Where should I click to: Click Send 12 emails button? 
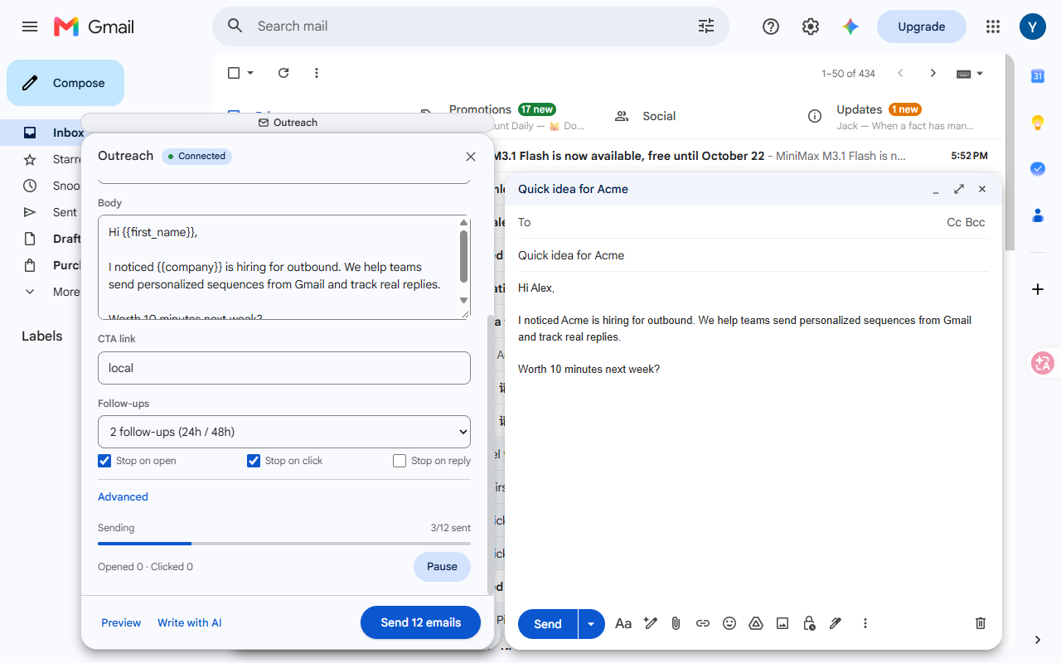[420, 622]
